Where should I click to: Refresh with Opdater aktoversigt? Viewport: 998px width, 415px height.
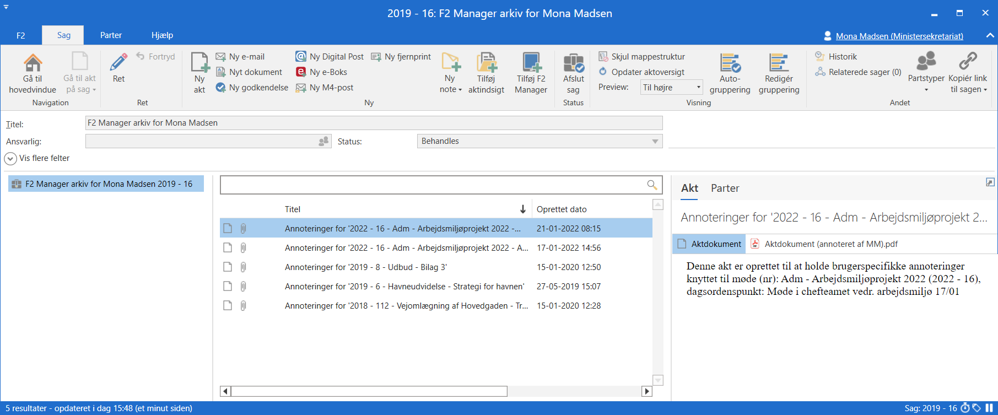[x=641, y=72]
